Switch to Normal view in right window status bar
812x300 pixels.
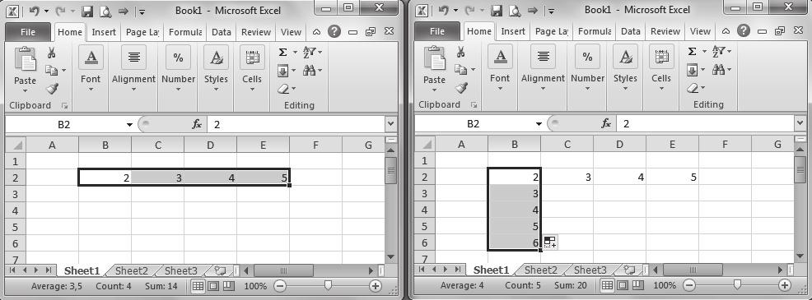tap(608, 285)
